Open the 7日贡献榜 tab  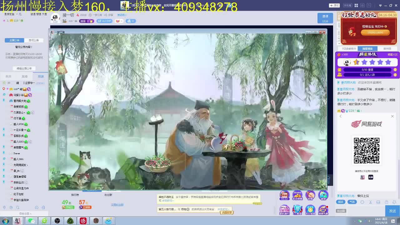tap(348, 49)
